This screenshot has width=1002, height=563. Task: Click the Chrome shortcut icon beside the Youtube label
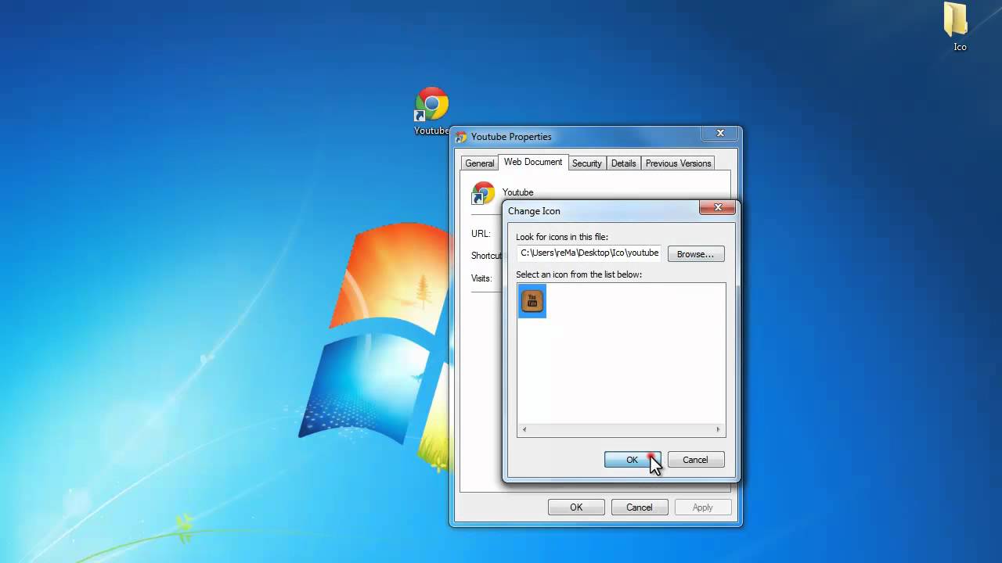point(483,192)
